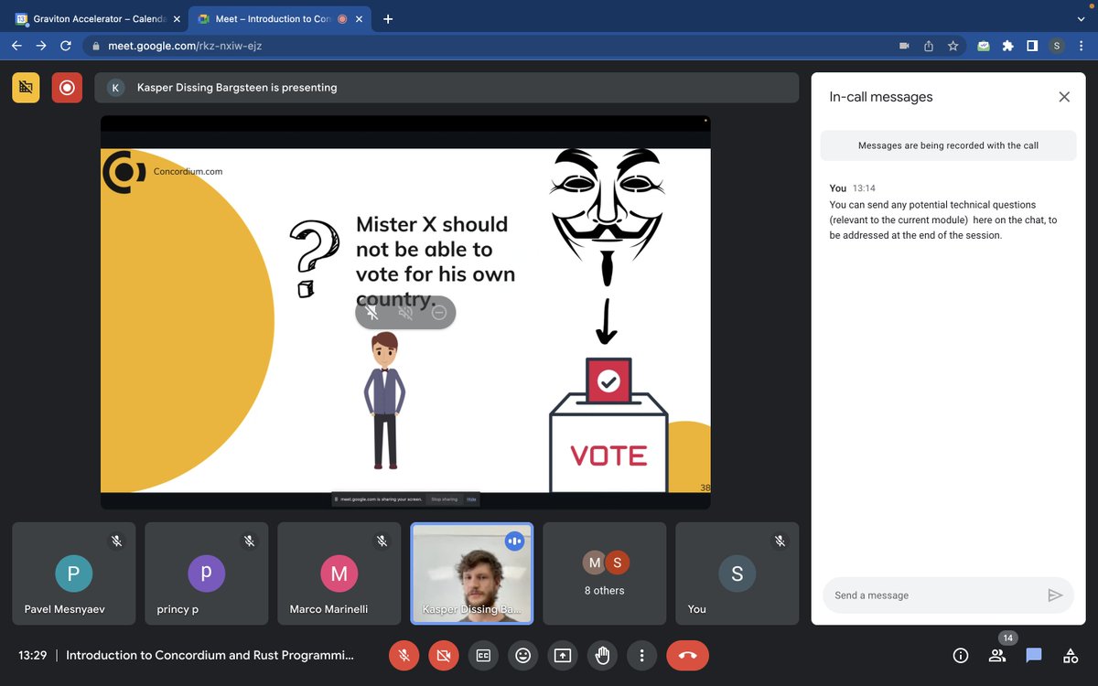Click the remove minus icon on presentation overlay
The height and width of the screenshot is (686, 1098).
click(x=438, y=313)
